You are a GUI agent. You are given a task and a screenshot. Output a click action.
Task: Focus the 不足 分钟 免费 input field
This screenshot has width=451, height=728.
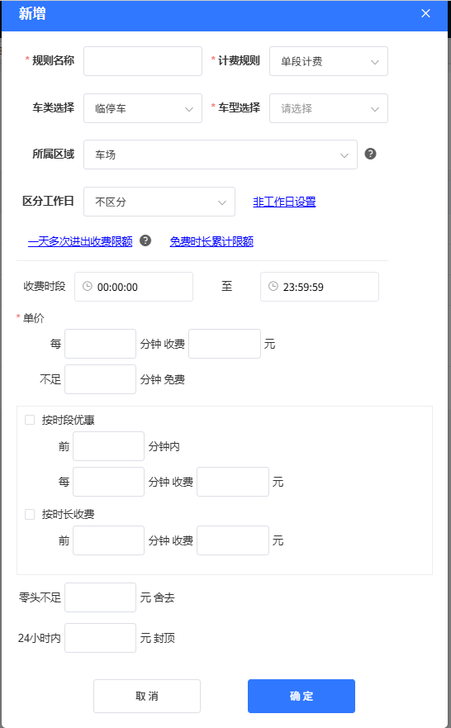[x=100, y=379]
